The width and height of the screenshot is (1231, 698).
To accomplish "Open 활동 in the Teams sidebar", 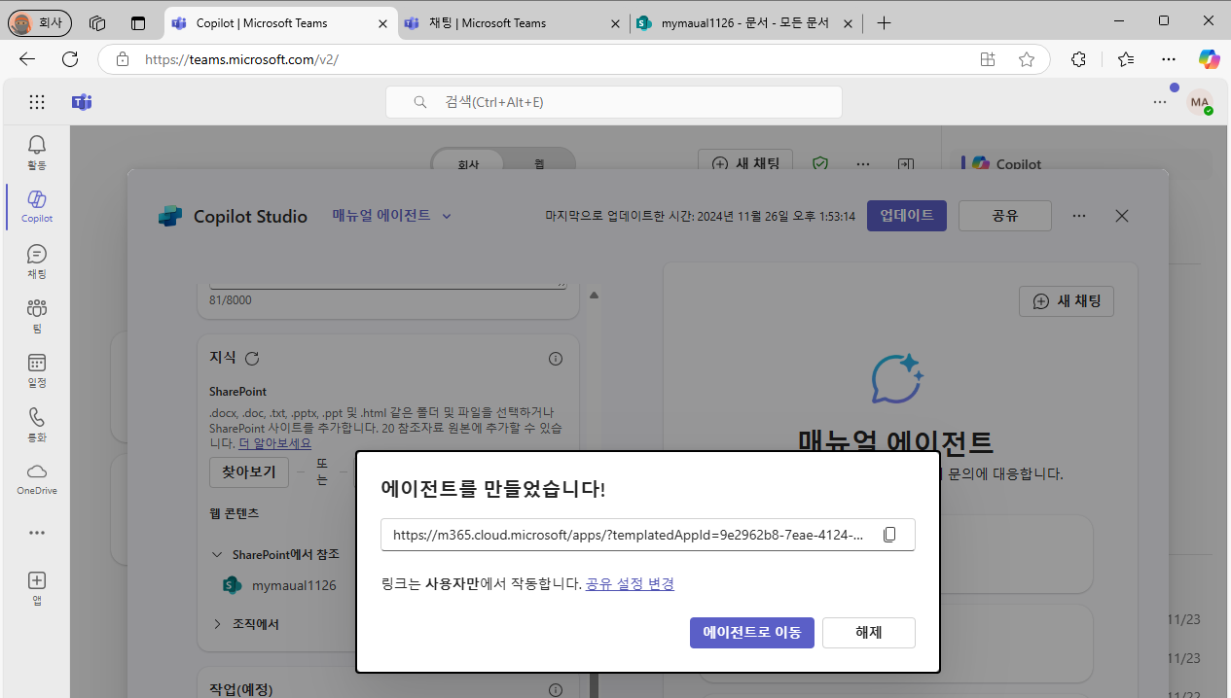I will 36,153.
